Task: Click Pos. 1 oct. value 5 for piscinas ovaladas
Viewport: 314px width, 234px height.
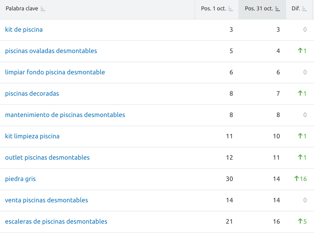Action: [x=231, y=51]
